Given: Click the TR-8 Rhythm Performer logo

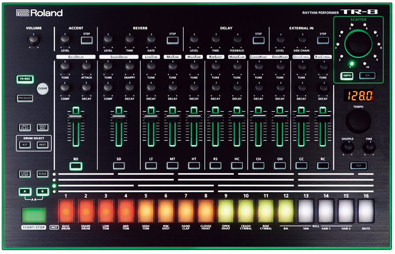Looking at the screenshot, I should point(340,12).
